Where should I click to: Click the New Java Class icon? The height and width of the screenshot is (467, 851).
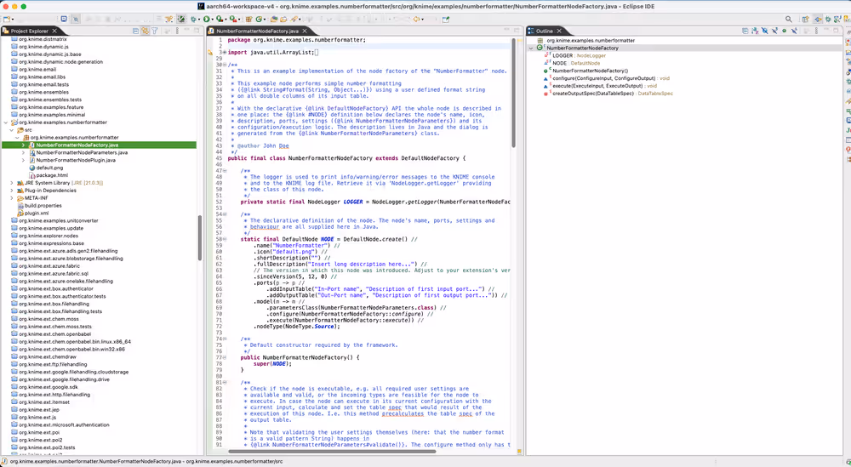259,19
